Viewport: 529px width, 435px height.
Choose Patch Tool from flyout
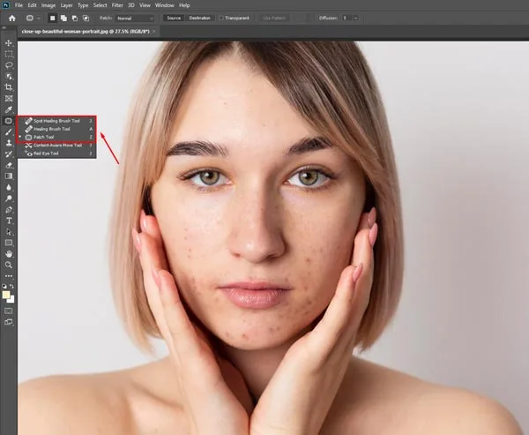click(57, 137)
